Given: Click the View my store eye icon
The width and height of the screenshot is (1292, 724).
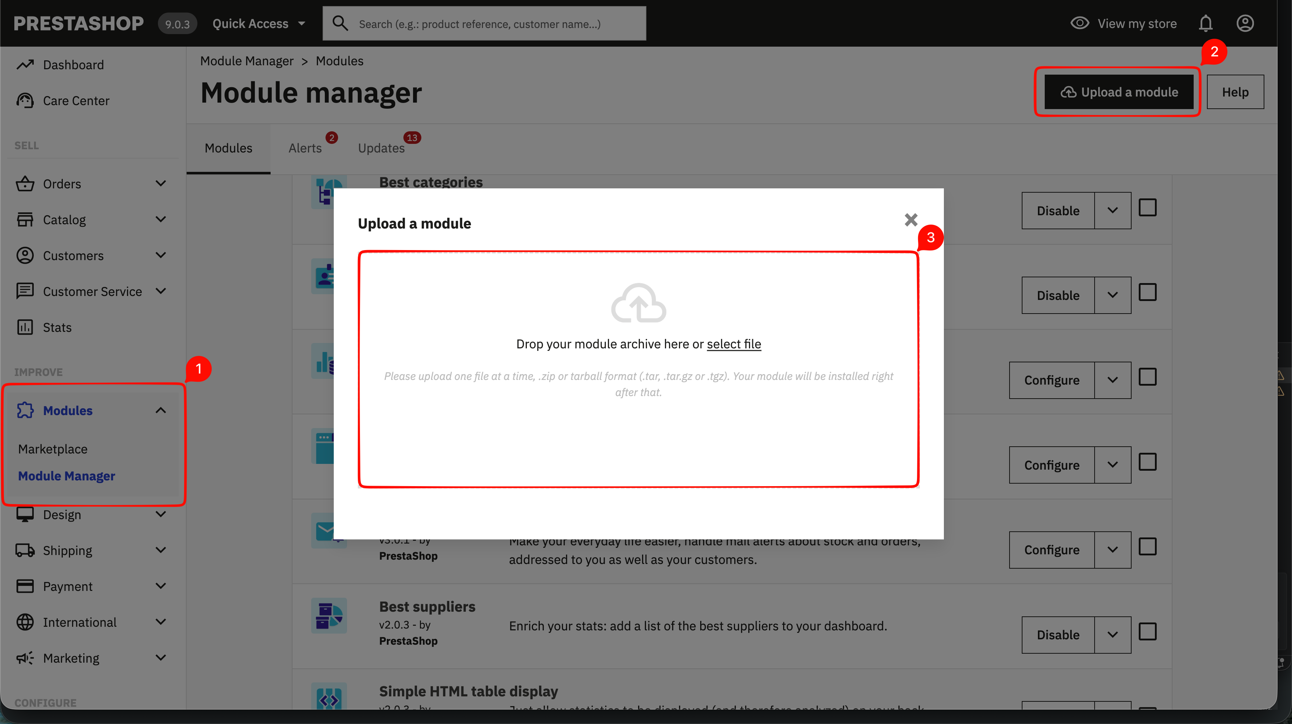Looking at the screenshot, I should tap(1080, 24).
